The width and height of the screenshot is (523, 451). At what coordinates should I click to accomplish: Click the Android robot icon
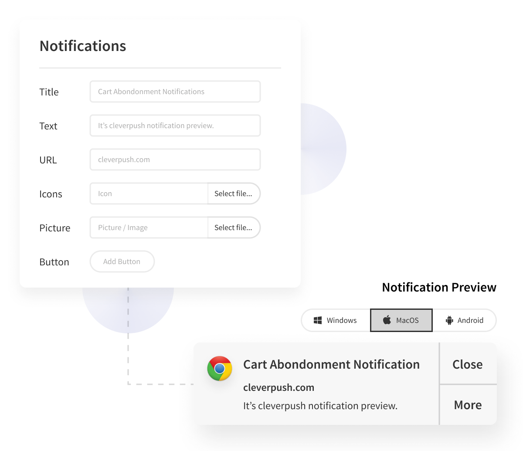point(449,320)
